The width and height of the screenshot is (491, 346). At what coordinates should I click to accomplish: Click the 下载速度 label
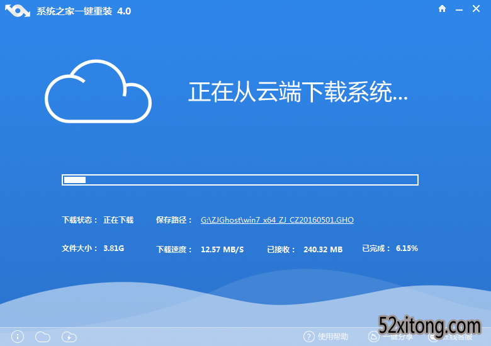point(174,249)
